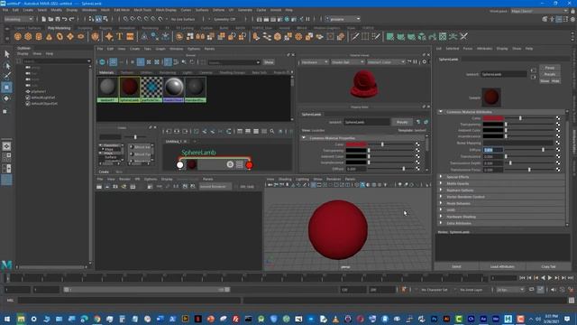This screenshot has width=577, height=325.
Task: Open the Shader Ball geometry dropdown
Action: coord(348,62)
